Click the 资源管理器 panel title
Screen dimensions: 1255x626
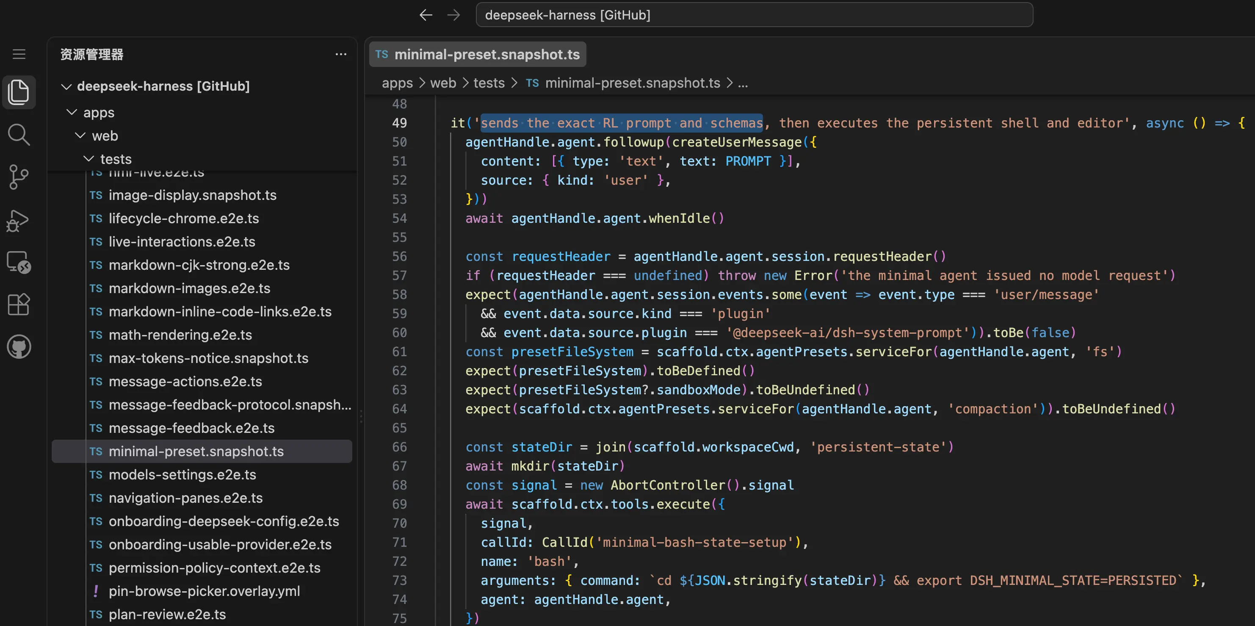coord(92,54)
